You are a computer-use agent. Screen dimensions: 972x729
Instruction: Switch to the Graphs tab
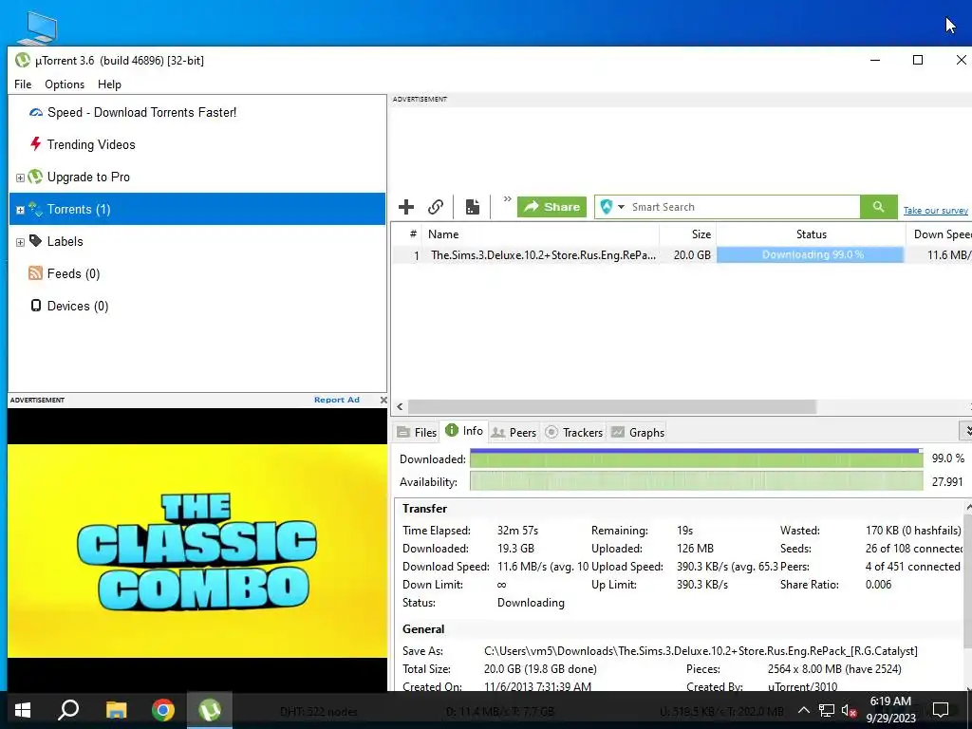pyautogui.click(x=638, y=432)
